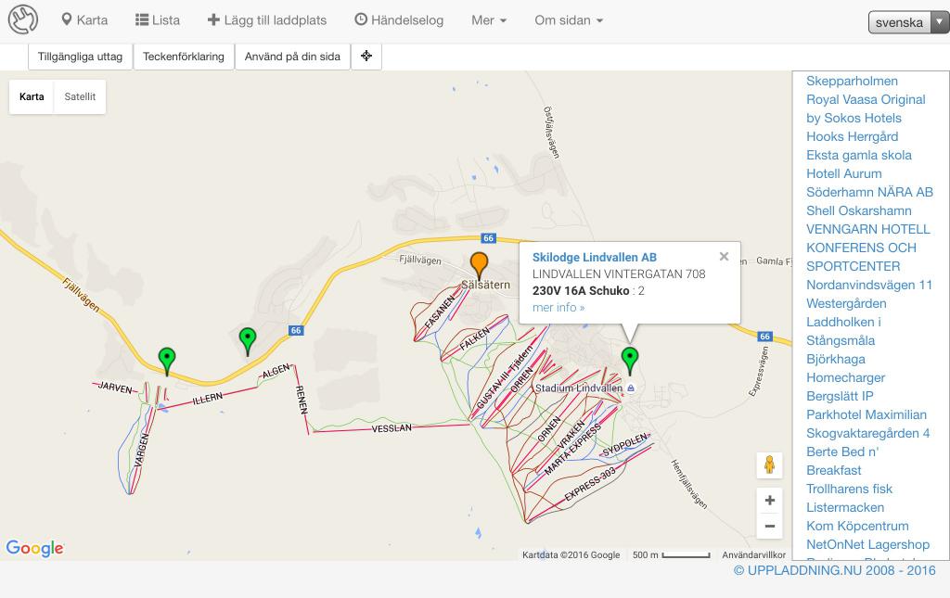This screenshot has height=598, width=950.
Task: Switch map type to Karta
Action: pos(32,96)
